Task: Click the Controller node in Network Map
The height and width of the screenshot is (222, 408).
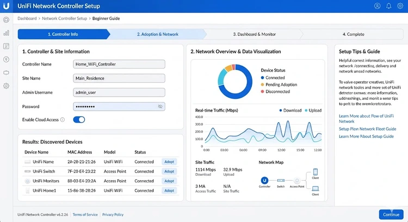Action: point(264,180)
